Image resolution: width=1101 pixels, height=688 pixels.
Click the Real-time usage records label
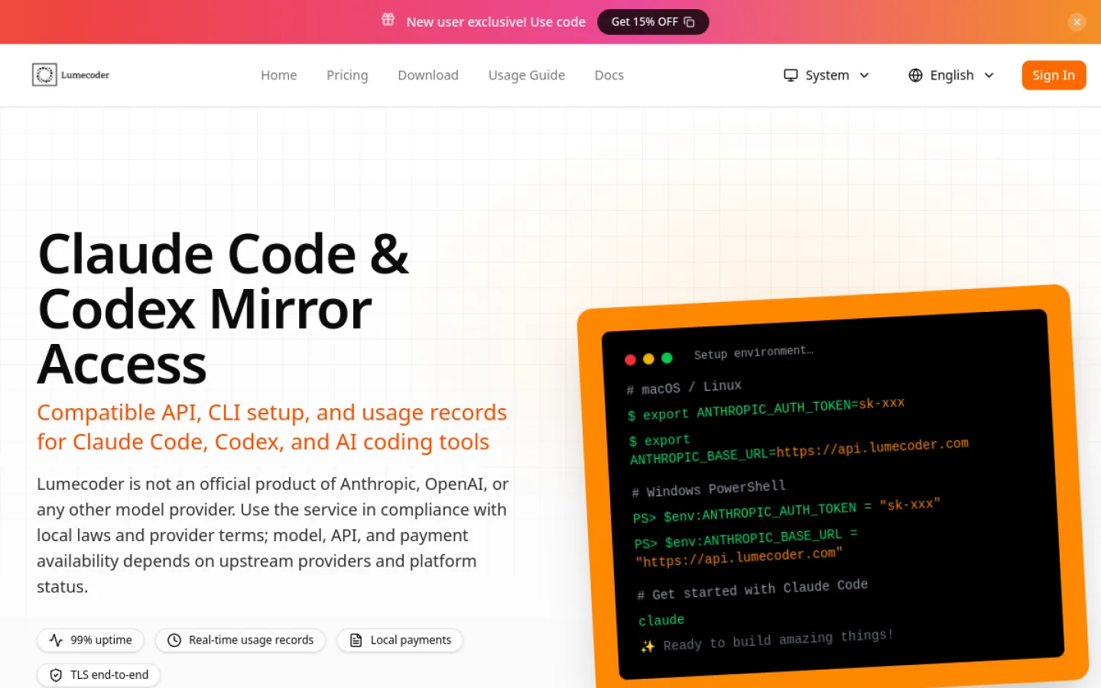[251, 640]
